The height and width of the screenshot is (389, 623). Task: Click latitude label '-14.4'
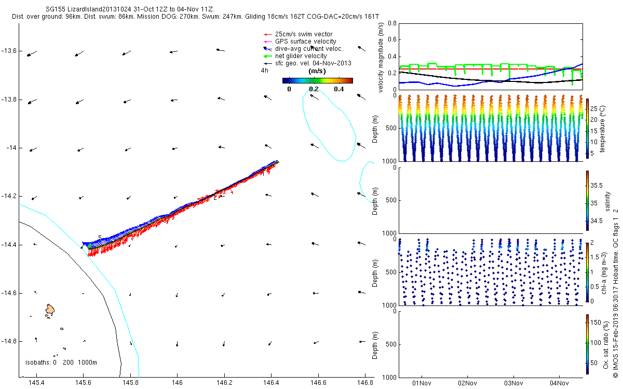9,245
